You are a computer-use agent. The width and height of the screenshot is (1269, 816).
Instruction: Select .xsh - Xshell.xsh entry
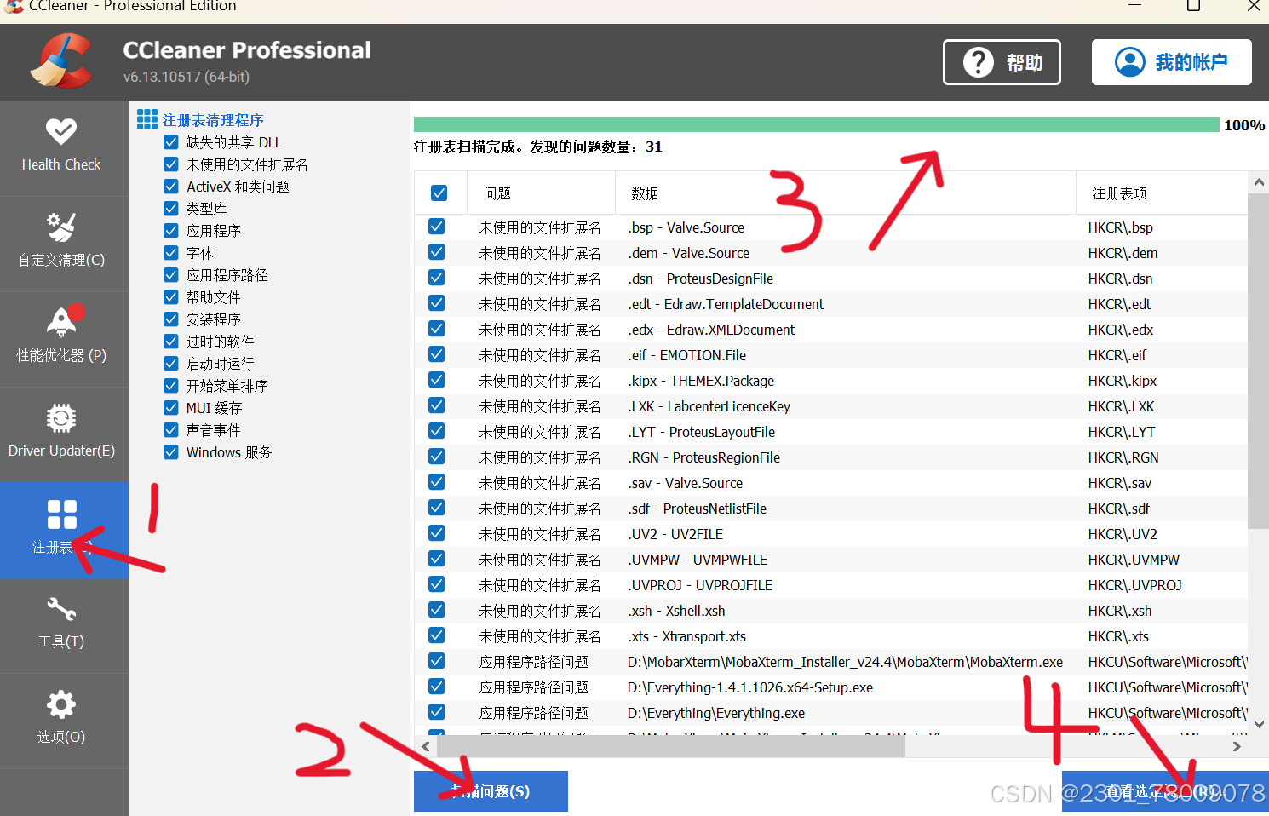pyautogui.click(x=676, y=611)
